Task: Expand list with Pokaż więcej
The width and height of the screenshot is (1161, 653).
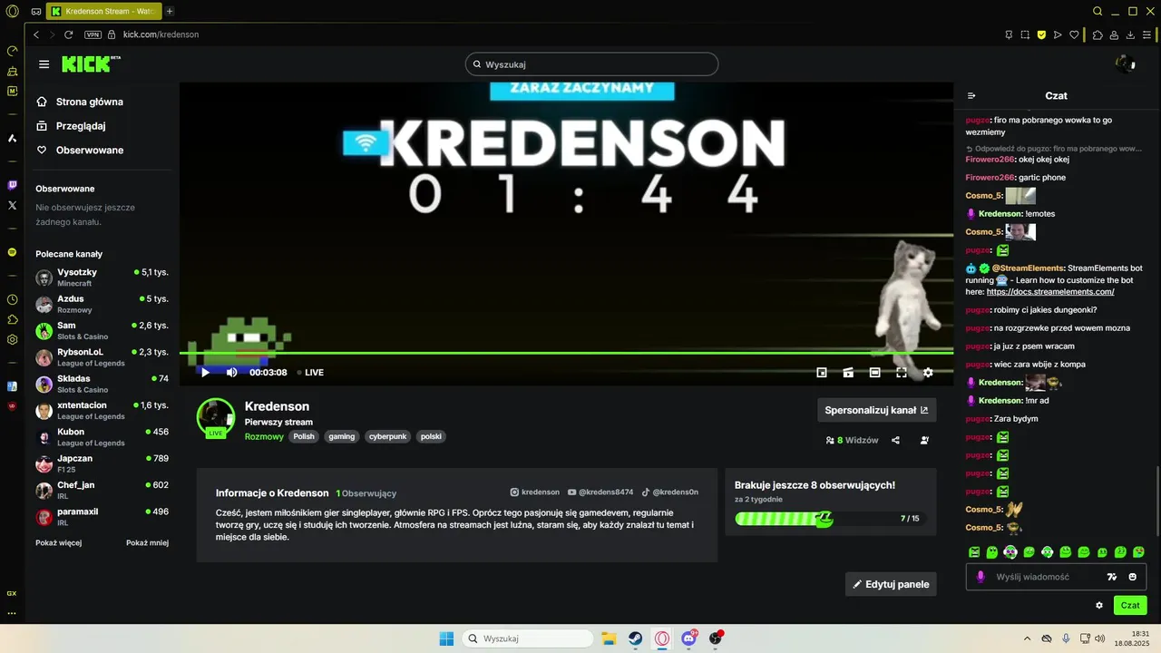Action: [59, 542]
